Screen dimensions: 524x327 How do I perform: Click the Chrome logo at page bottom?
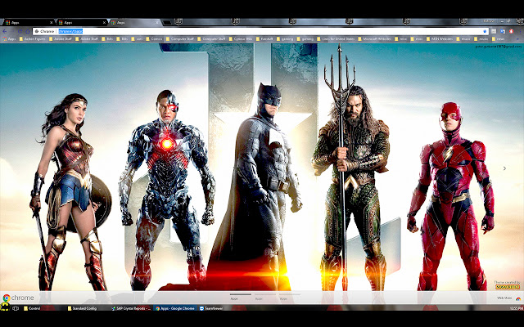(x=18, y=298)
